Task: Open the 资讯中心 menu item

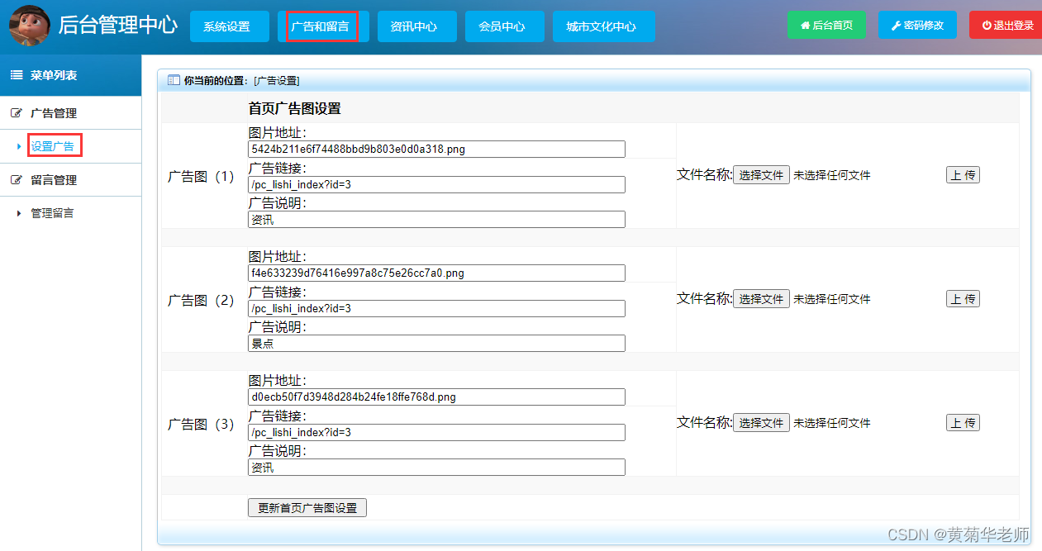Action: [x=416, y=25]
